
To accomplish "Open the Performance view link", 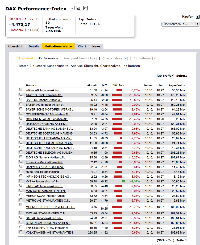I will point(48,58).
